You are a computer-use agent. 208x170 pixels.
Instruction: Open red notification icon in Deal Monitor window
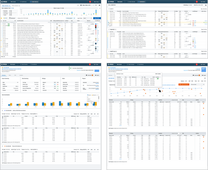click(197, 2)
